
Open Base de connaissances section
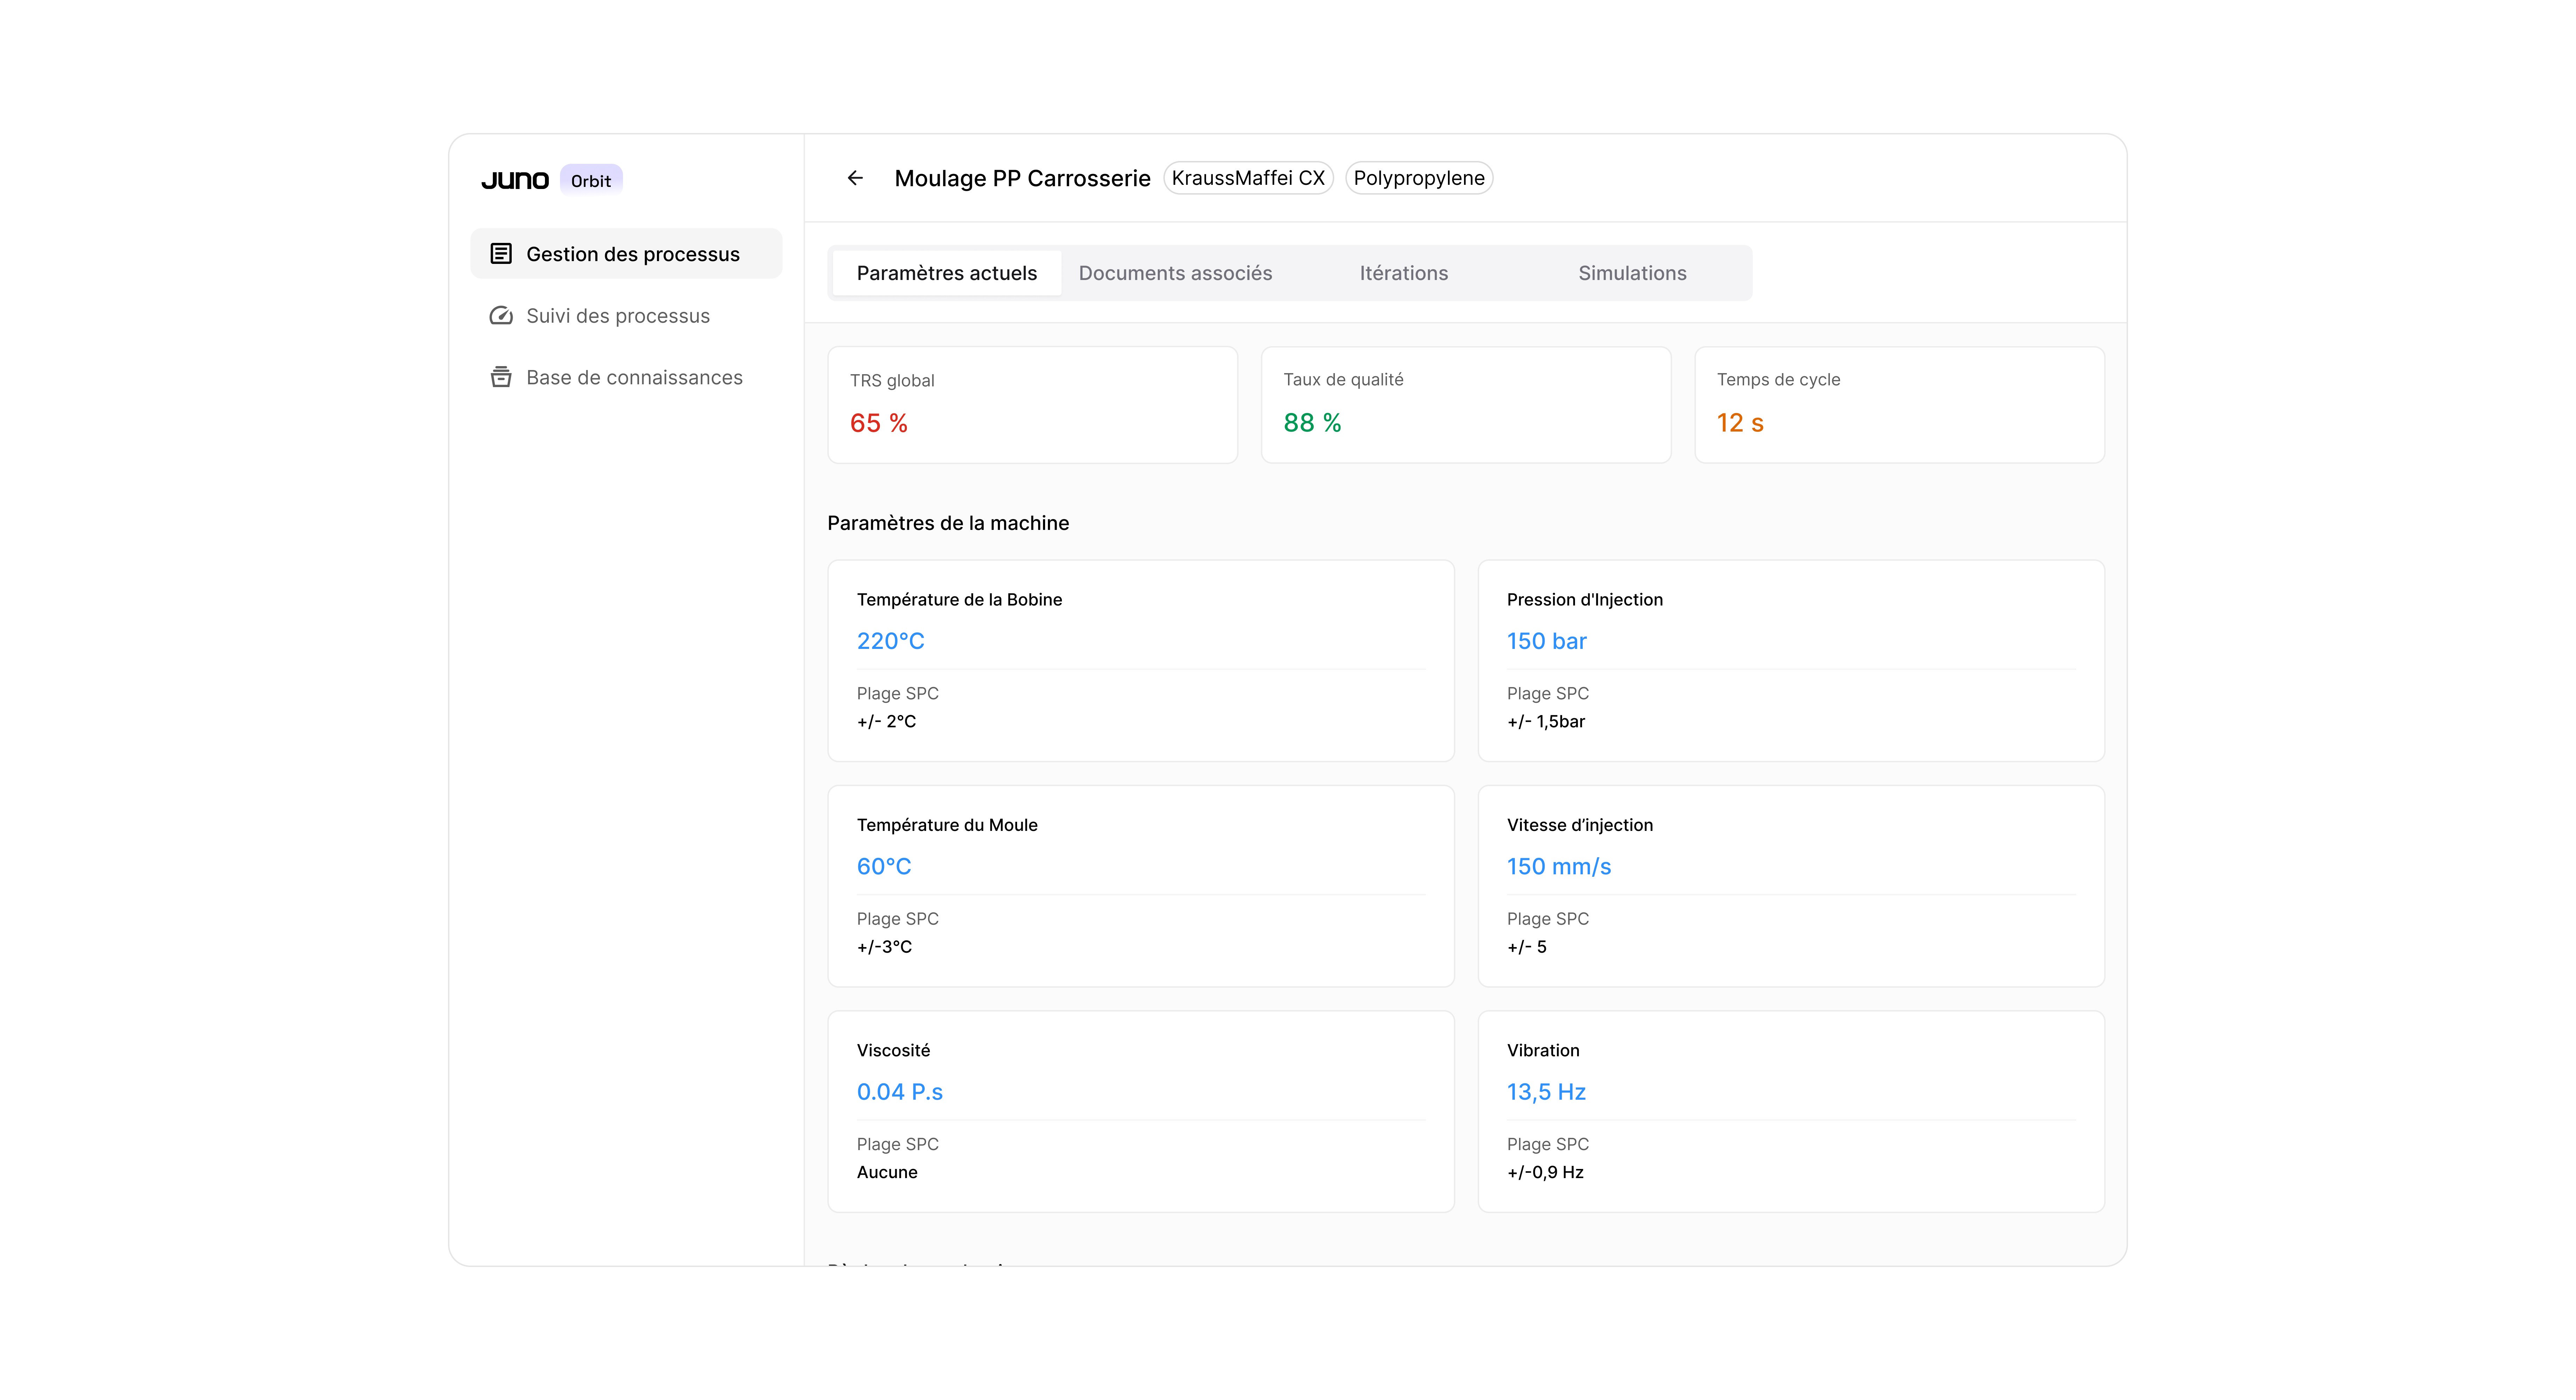(634, 377)
